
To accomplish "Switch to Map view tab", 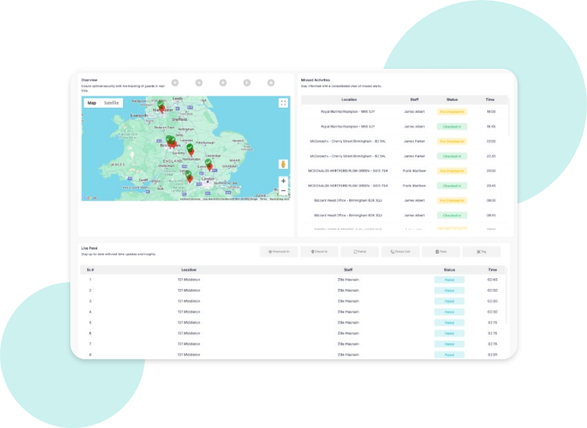I will (92, 103).
